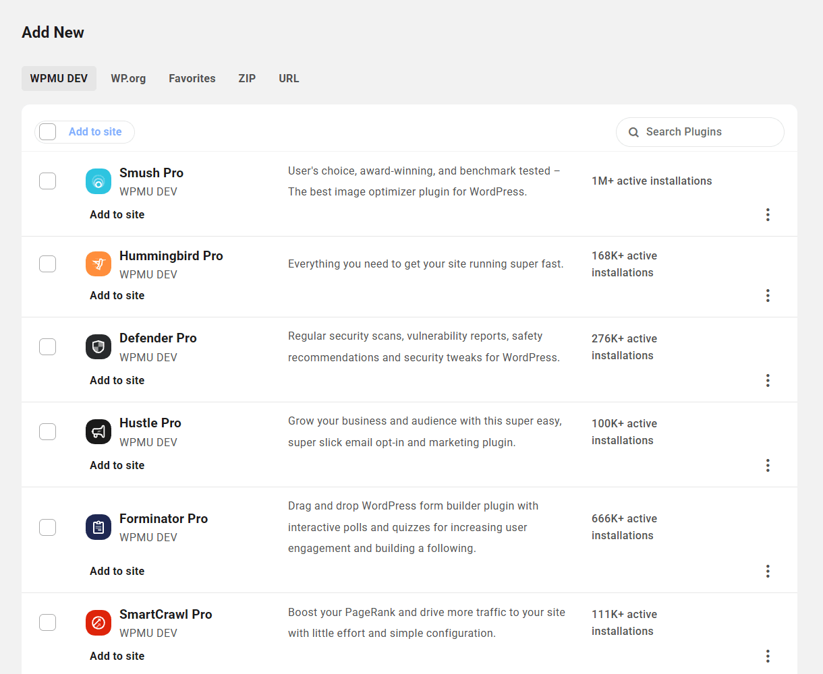Screen dimensions: 823x674
Task: Focus the Search Plugins field
Action: click(x=700, y=132)
